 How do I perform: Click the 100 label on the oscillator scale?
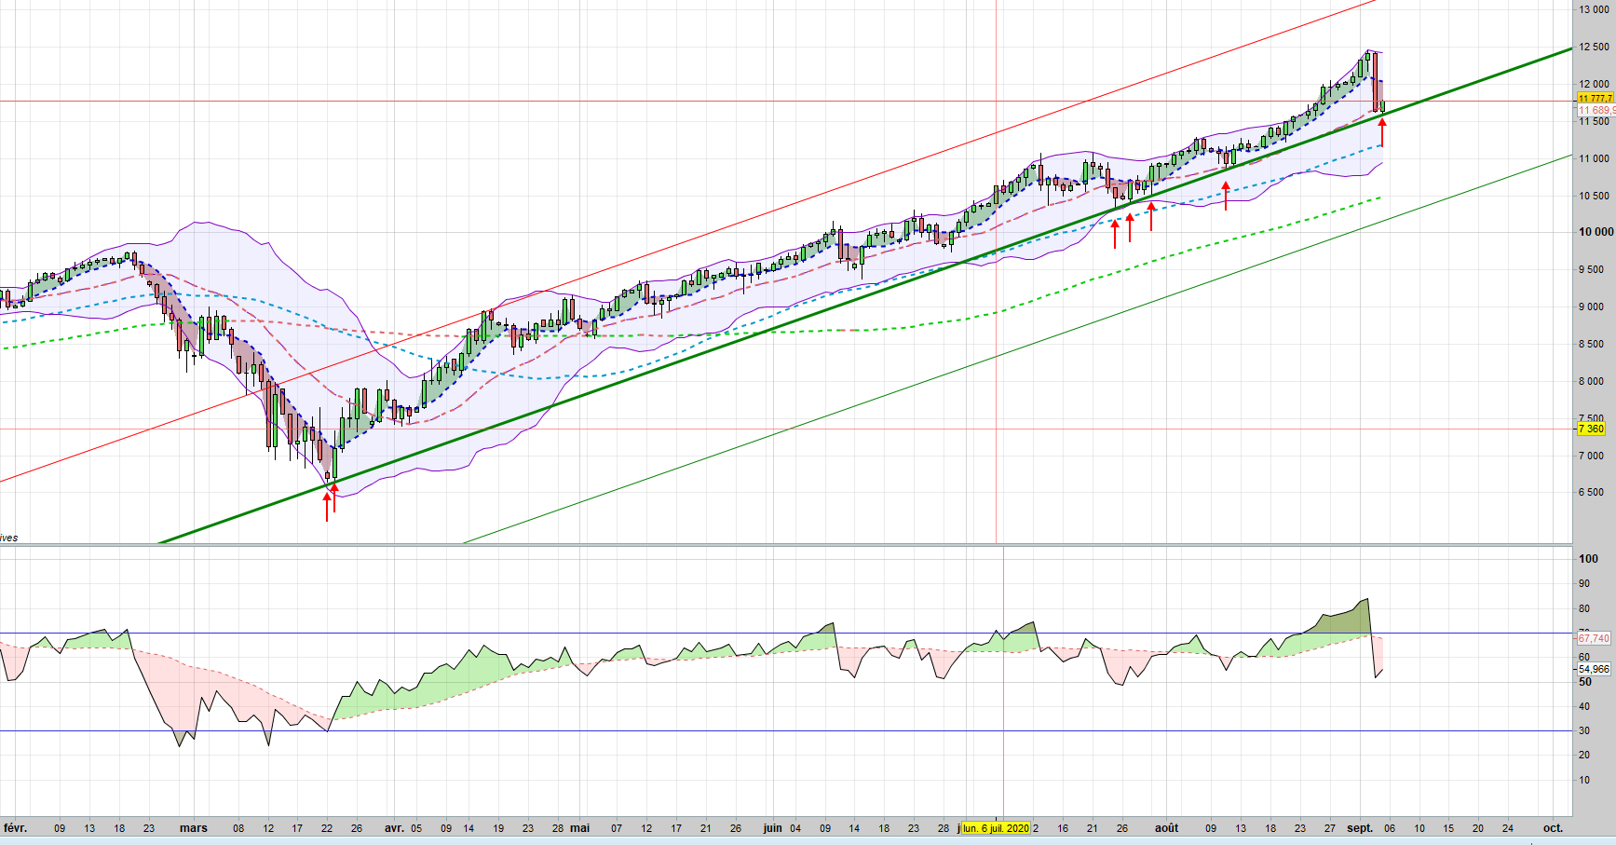click(1588, 559)
